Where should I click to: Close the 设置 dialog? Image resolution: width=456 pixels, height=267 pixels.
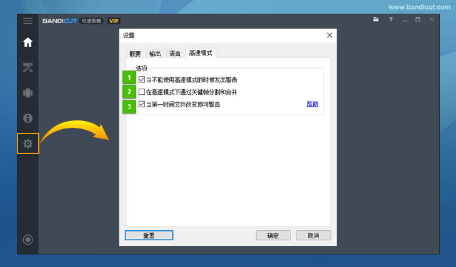tap(329, 35)
